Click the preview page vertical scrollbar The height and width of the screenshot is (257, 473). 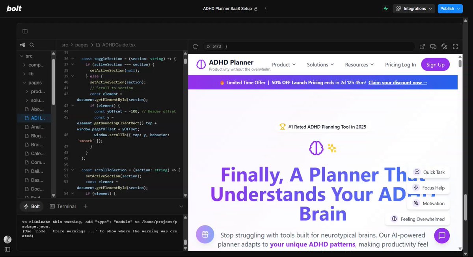click(x=460, y=64)
